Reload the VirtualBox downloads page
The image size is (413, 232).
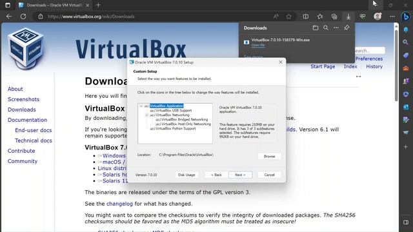pos(23,16)
